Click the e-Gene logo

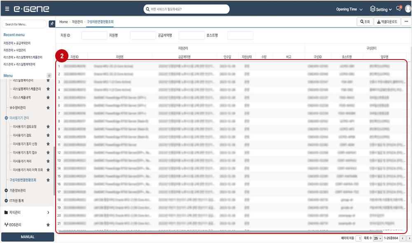pyautogui.click(x=31, y=9)
